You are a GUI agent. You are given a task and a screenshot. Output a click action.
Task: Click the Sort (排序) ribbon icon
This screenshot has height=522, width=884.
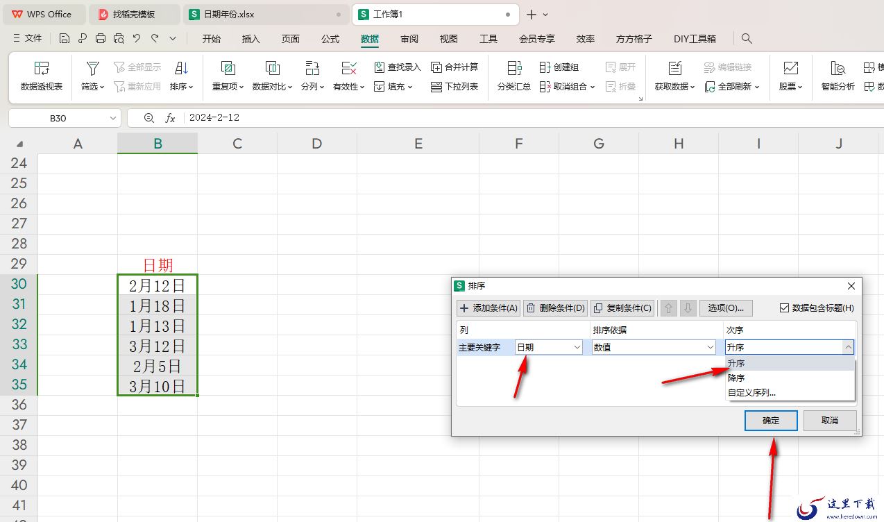182,68
